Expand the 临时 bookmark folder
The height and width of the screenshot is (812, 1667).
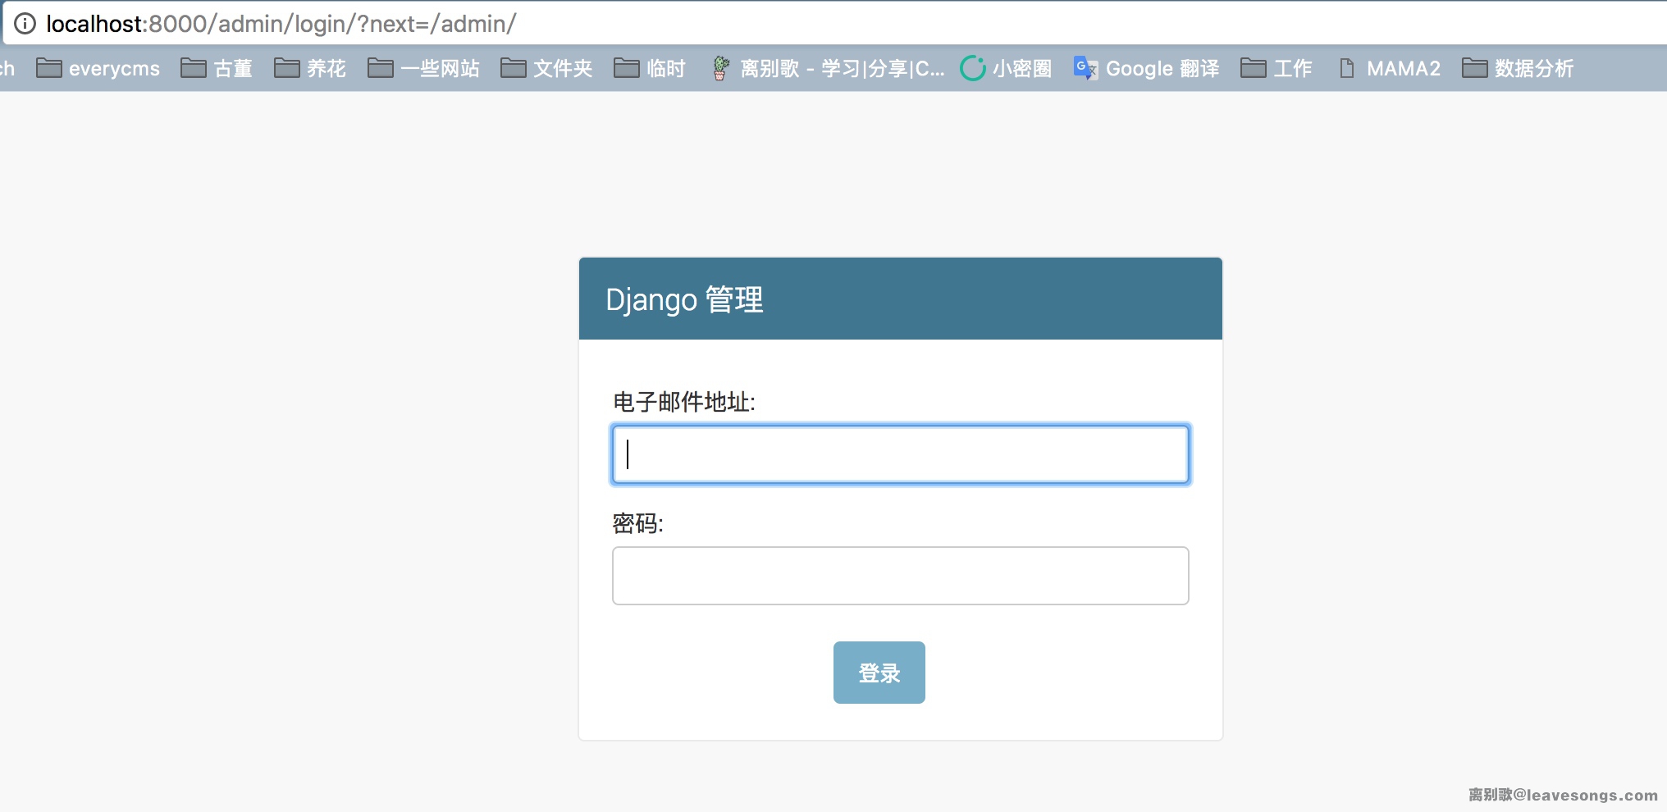pos(650,68)
